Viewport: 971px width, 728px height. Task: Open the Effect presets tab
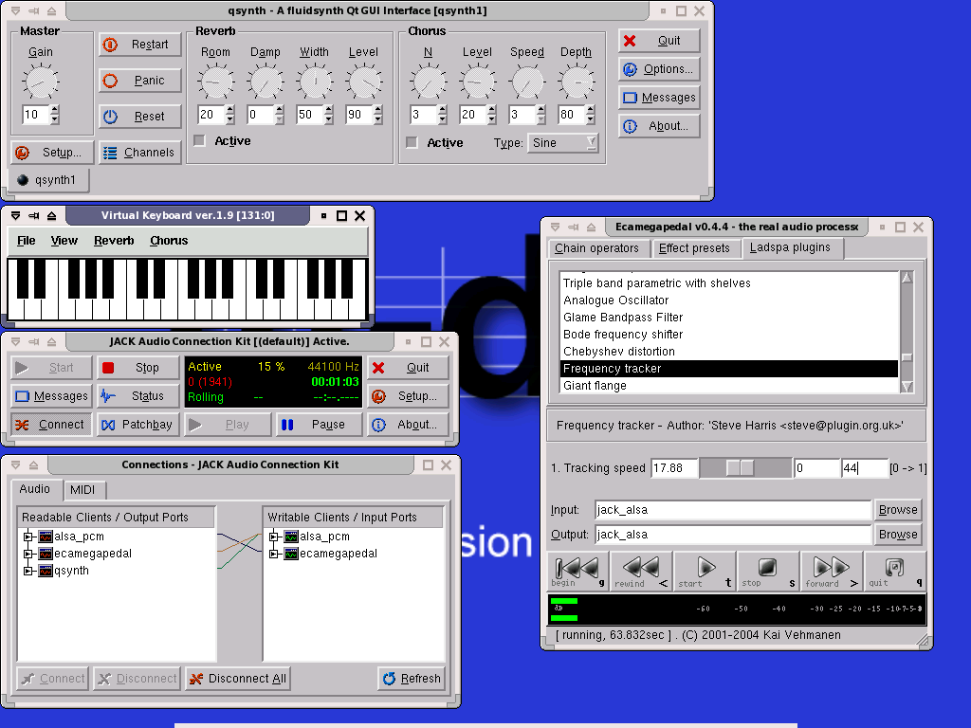coord(694,248)
